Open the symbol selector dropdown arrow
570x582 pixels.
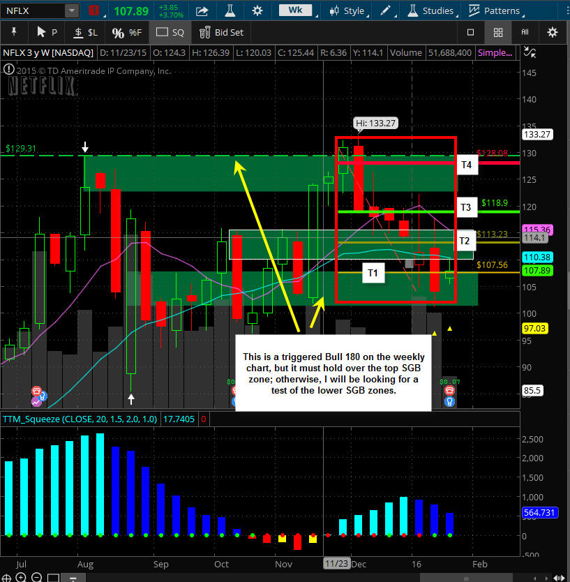(x=72, y=10)
